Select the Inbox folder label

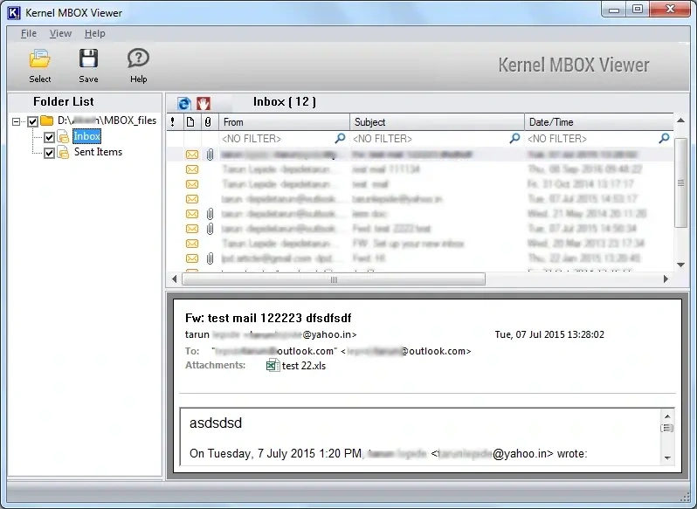86,136
